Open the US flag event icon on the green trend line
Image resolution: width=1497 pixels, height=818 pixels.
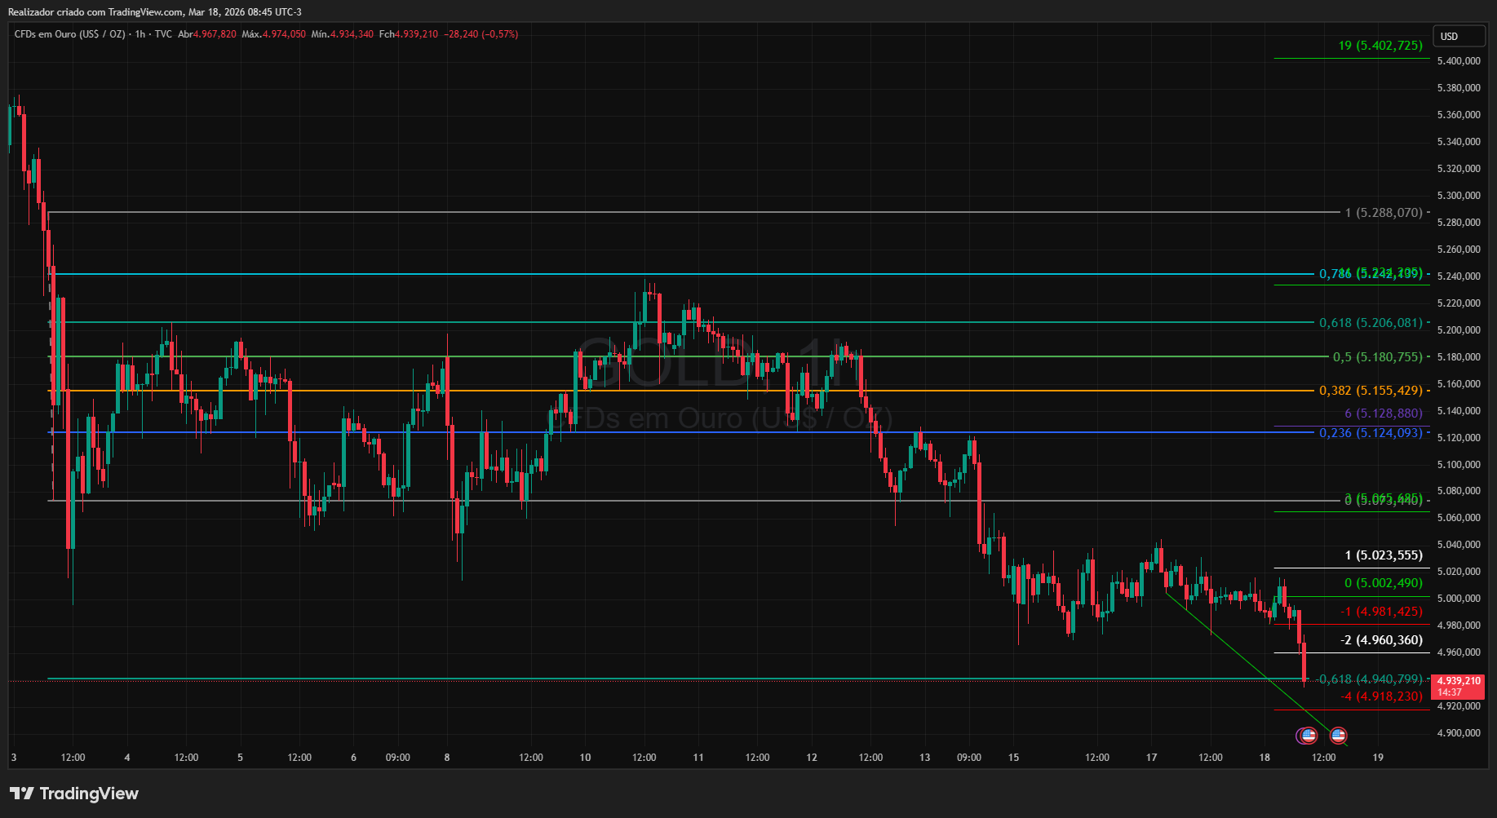tap(1338, 736)
